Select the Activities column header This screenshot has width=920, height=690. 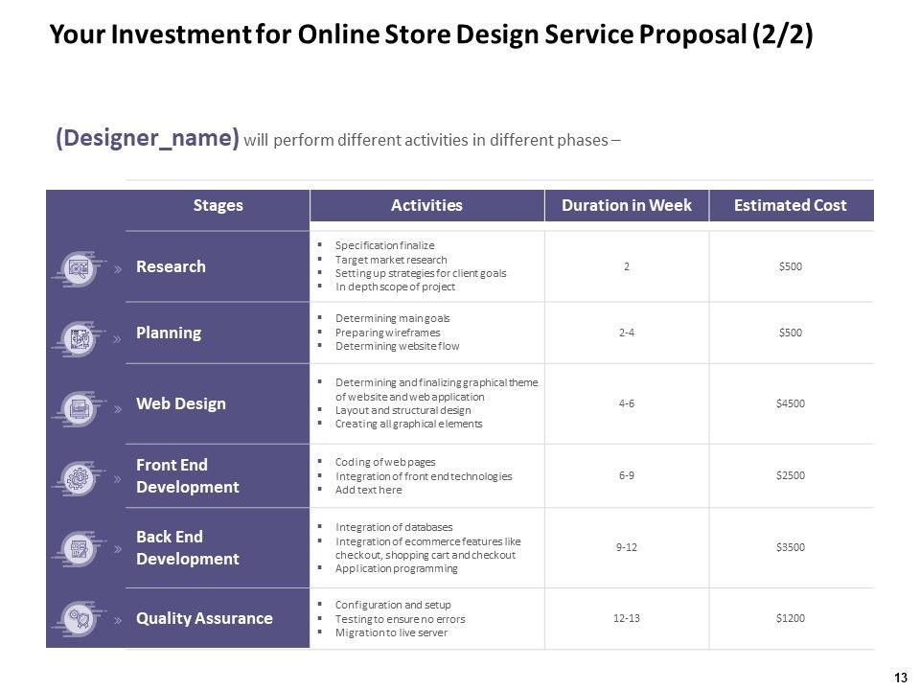[x=426, y=205]
